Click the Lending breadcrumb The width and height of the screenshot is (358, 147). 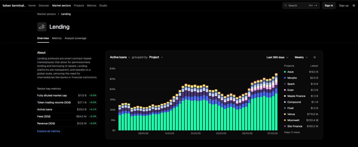coord(66,14)
